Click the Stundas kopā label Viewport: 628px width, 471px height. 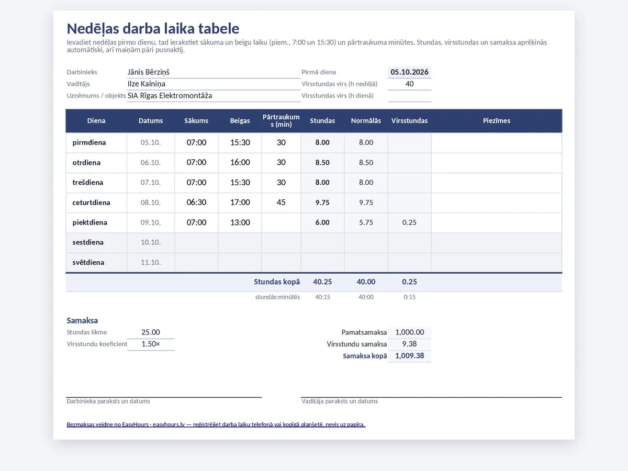click(277, 282)
